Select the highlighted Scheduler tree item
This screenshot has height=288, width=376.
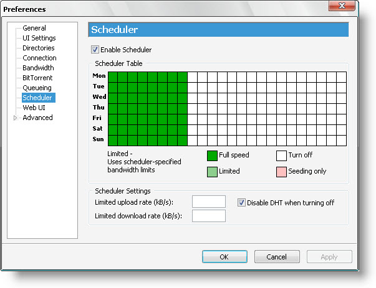pyautogui.click(x=39, y=98)
